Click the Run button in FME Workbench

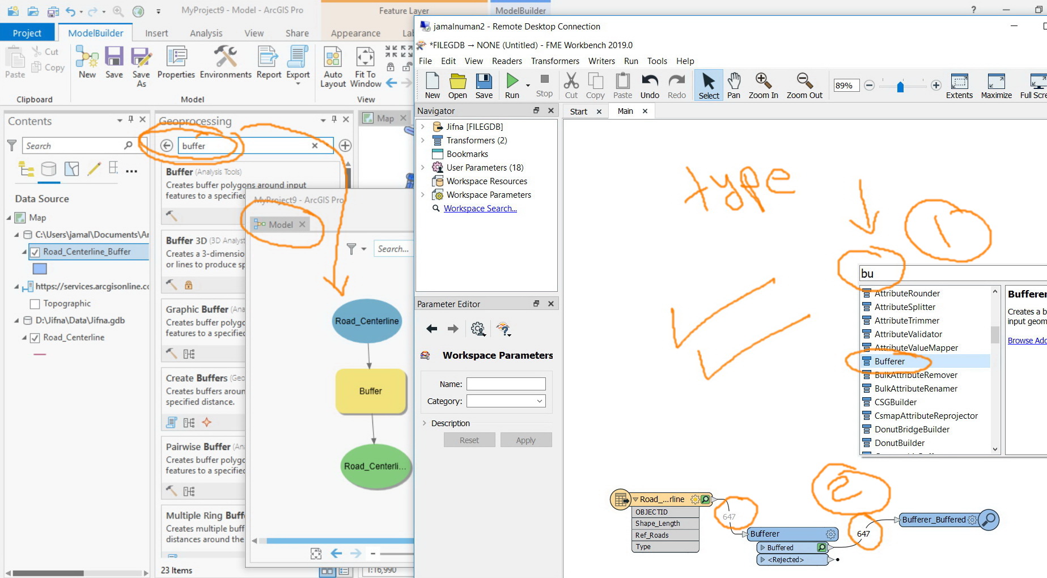click(512, 86)
